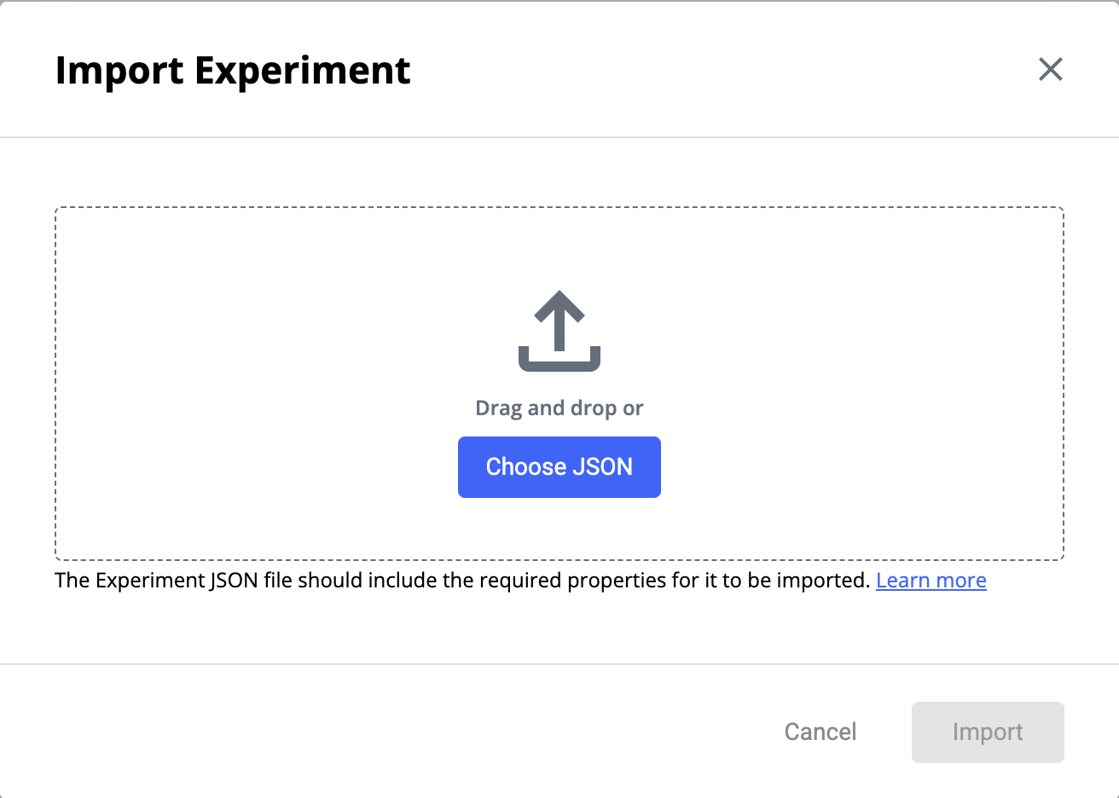
Task: Click the word "Import" in the dialog heading
Action: [119, 70]
